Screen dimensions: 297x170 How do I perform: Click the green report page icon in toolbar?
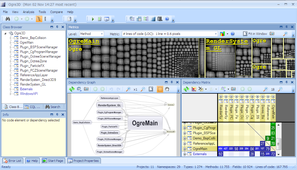tap(99, 19)
